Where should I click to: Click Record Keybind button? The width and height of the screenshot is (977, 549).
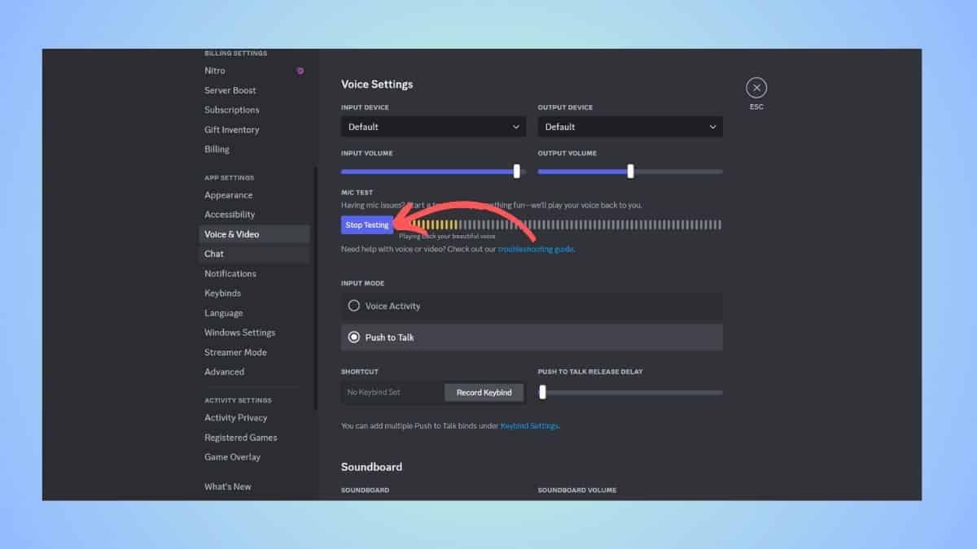[x=484, y=392]
